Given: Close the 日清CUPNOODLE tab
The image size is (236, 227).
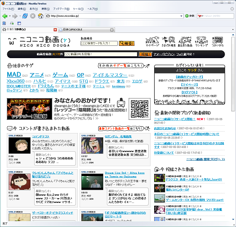Looking at the screenshot, I should click(112, 30).
